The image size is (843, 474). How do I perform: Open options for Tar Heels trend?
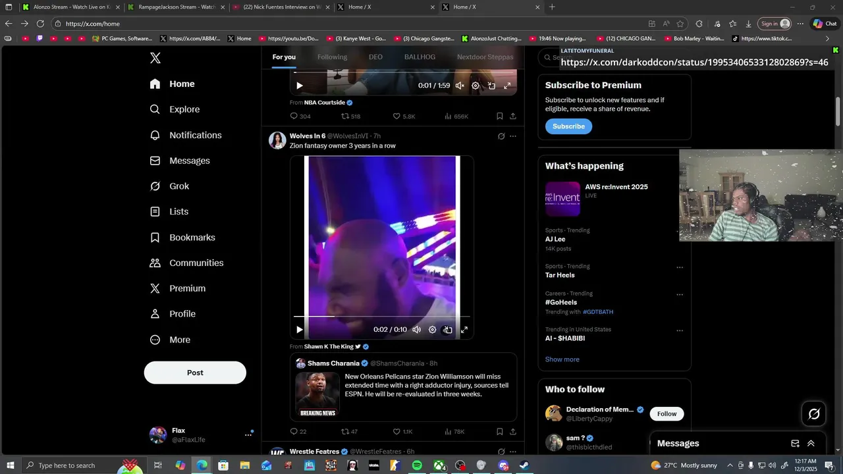pos(680,267)
